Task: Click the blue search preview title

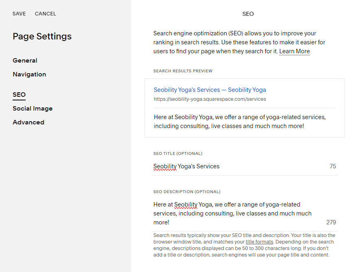Action: 210,90
